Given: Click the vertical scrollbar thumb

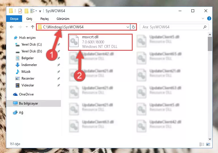Looking at the screenshot, I should coord(210,44).
